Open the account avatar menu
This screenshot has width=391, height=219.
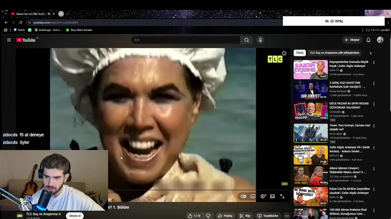point(380,40)
